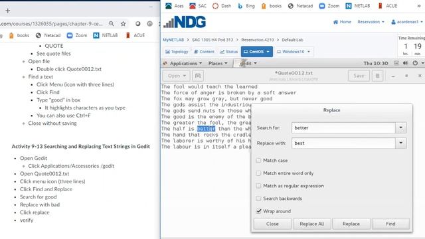This screenshot has width=425, height=239.
Task: Click the power icon in CentOS panel
Action: coord(415,63)
